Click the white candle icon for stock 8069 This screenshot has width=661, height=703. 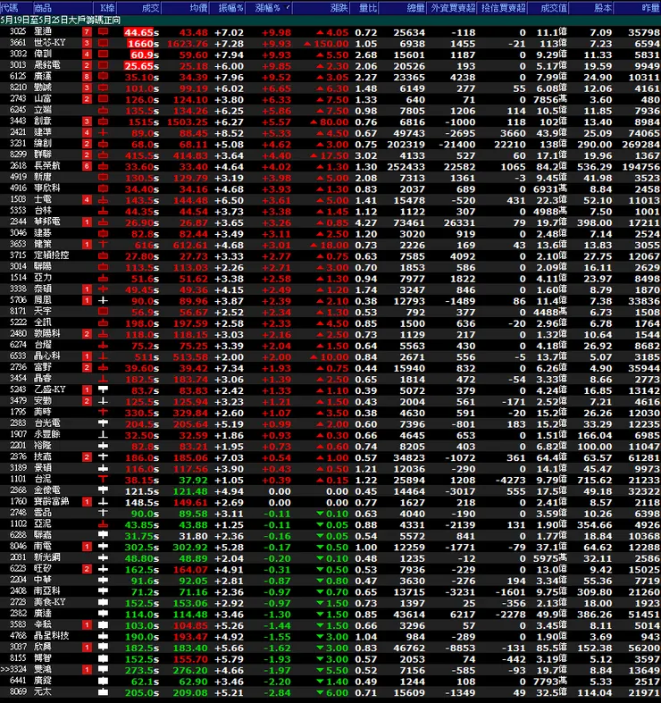click(103, 692)
